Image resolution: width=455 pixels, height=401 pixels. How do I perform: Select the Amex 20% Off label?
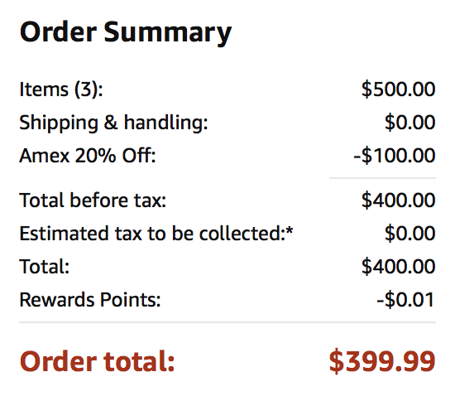click(88, 156)
